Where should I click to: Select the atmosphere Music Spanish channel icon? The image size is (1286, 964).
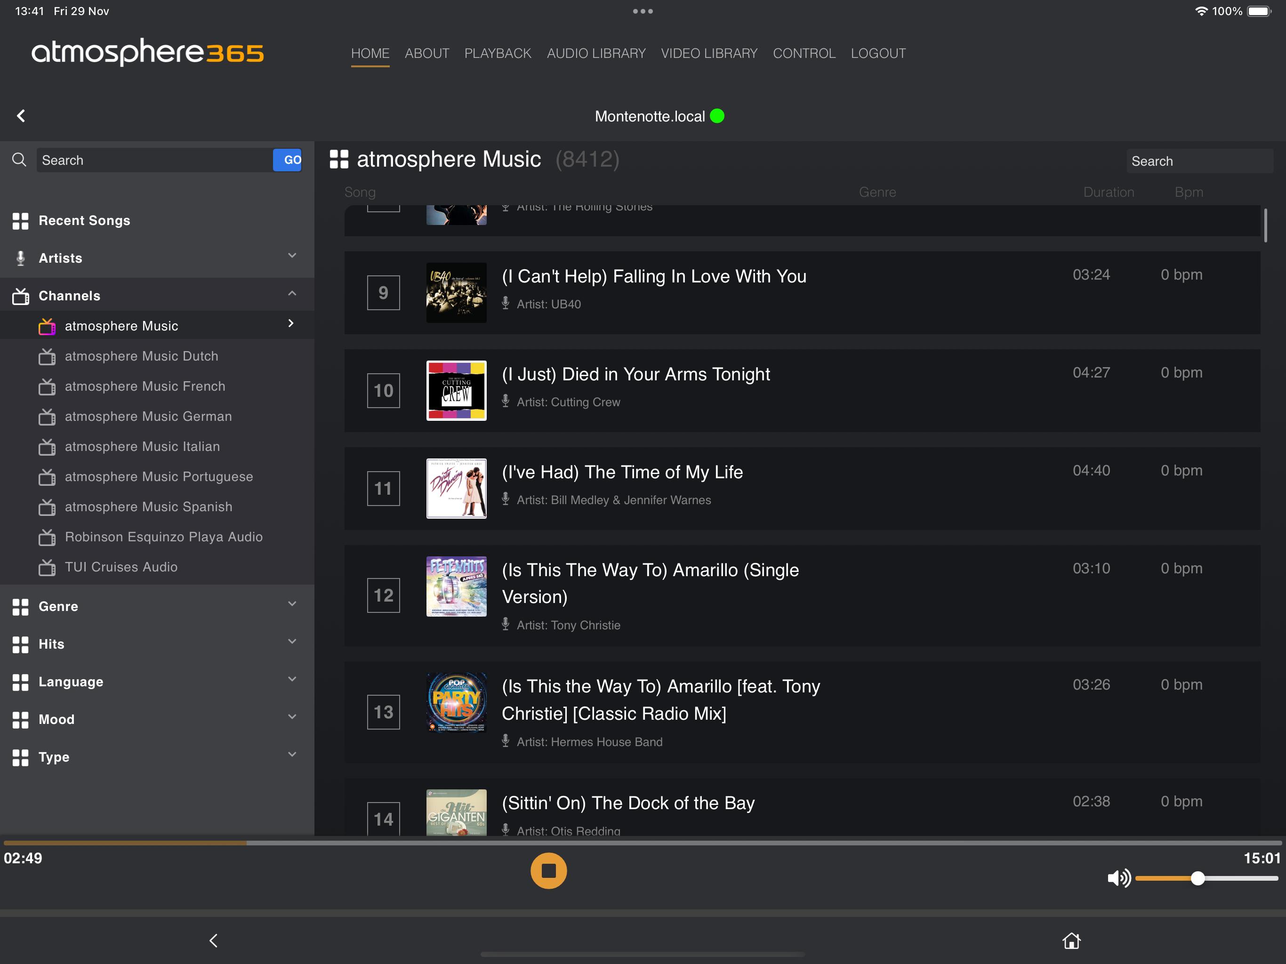[47, 507]
